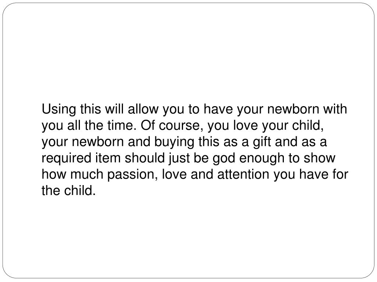Click the word "enough" in fourth line
Image resolution: width=377 pixels, height=282 pixels.
pyautogui.click(x=262, y=159)
